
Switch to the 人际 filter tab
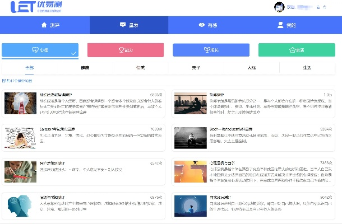[252, 68]
